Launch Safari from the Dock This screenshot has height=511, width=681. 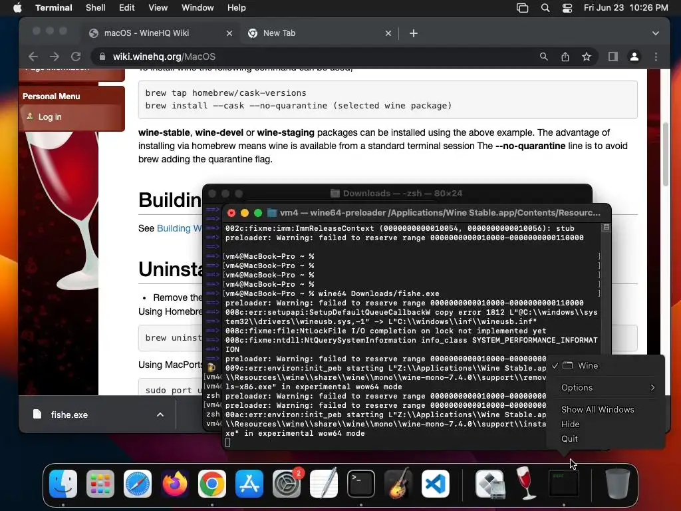point(138,484)
